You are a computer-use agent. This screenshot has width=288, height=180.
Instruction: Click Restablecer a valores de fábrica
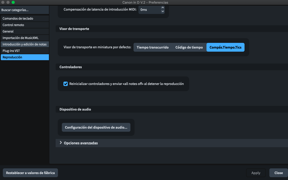[x=30, y=173]
